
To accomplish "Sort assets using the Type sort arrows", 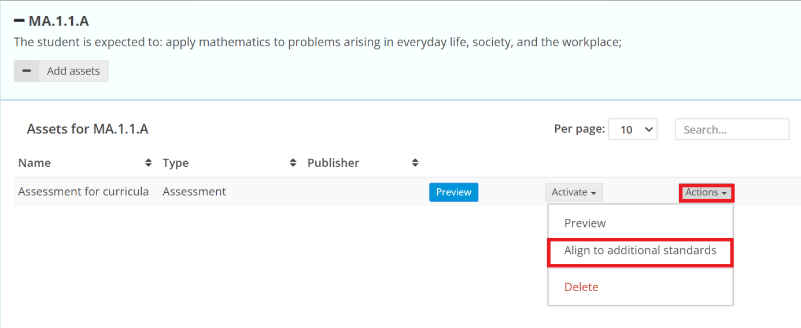I will (x=293, y=163).
